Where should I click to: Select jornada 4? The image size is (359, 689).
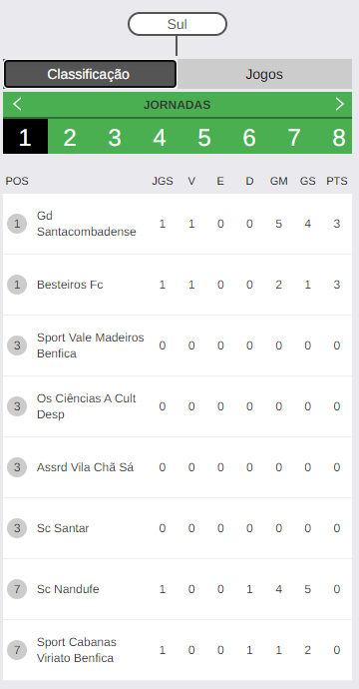160,137
